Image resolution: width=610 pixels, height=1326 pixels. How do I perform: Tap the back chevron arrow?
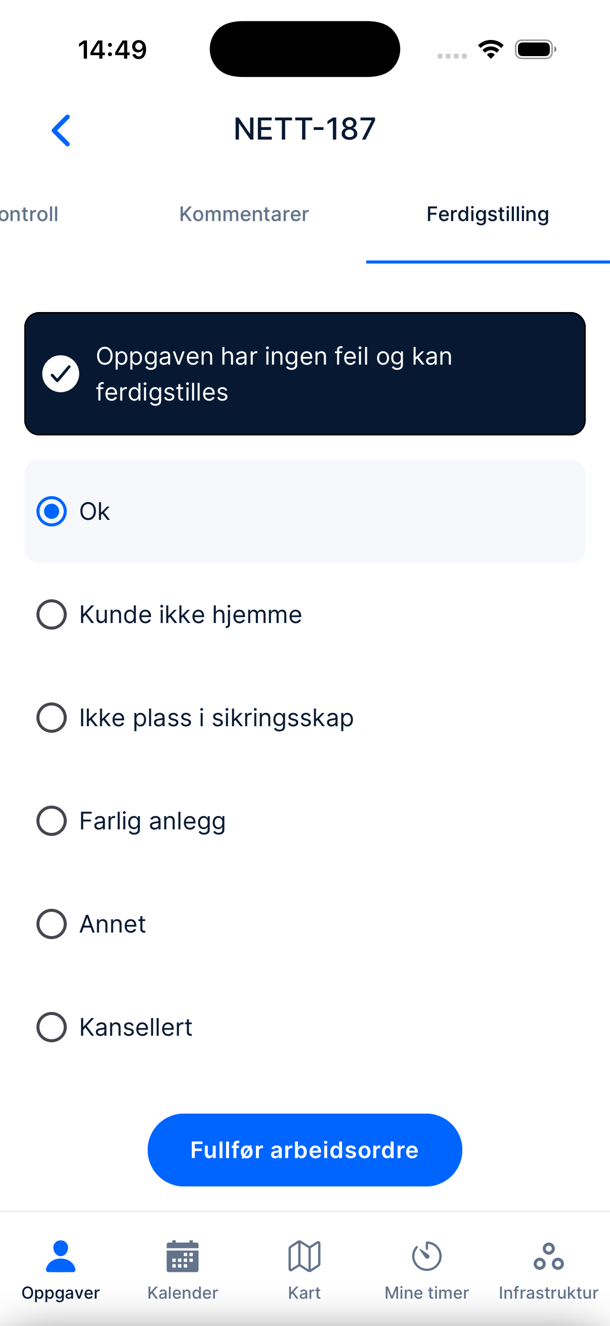point(61,130)
